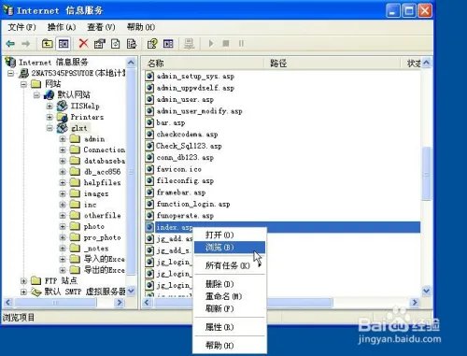Click the Pause item icon
467x356 pixels.
[x=241, y=43]
